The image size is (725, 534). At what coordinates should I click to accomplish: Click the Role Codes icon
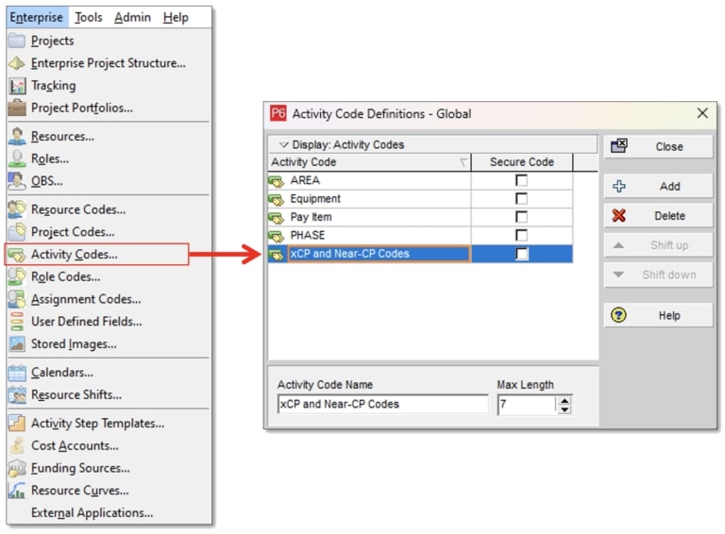17,276
